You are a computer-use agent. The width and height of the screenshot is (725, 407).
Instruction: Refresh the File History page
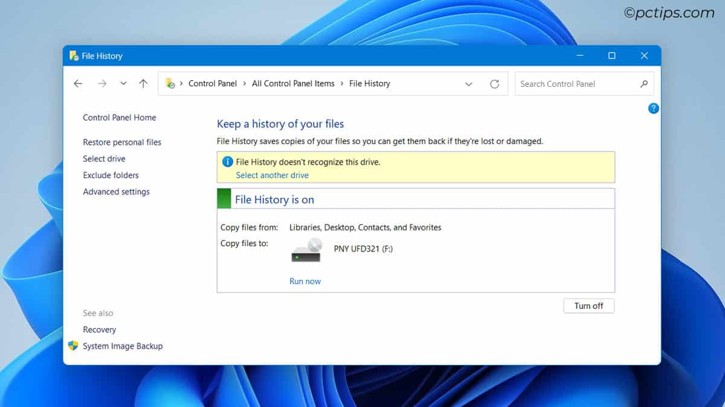(x=495, y=84)
